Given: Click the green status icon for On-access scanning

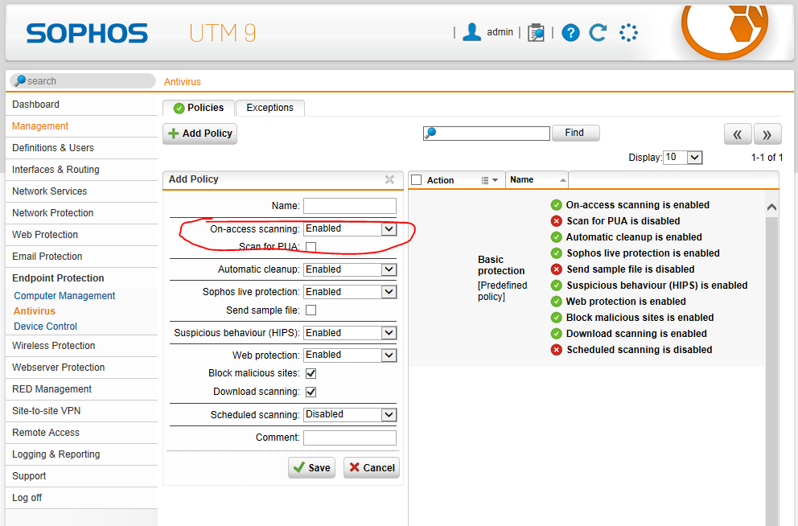Looking at the screenshot, I should [x=556, y=205].
